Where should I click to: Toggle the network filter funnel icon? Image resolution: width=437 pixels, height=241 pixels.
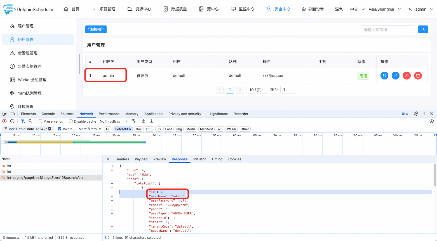coord(23,121)
